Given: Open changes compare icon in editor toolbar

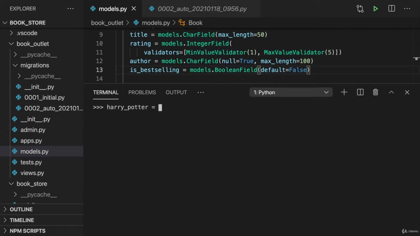Looking at the screenshot, I should pyautogui.click(x=360, y=9).
